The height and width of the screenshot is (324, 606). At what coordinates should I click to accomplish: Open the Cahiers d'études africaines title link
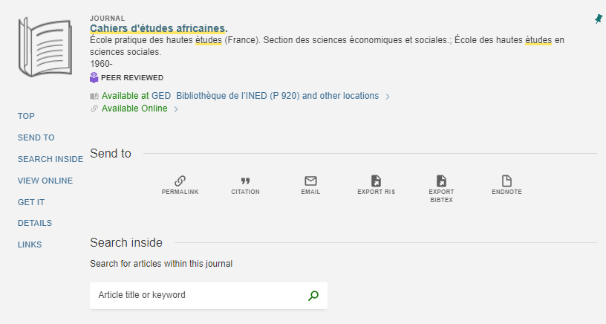point(159,28)
